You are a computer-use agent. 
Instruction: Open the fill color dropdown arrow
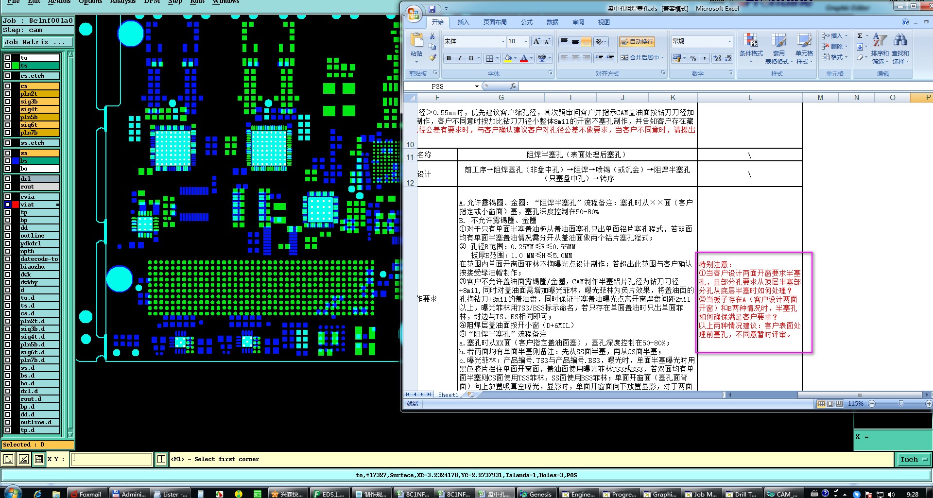pos(515,58)
